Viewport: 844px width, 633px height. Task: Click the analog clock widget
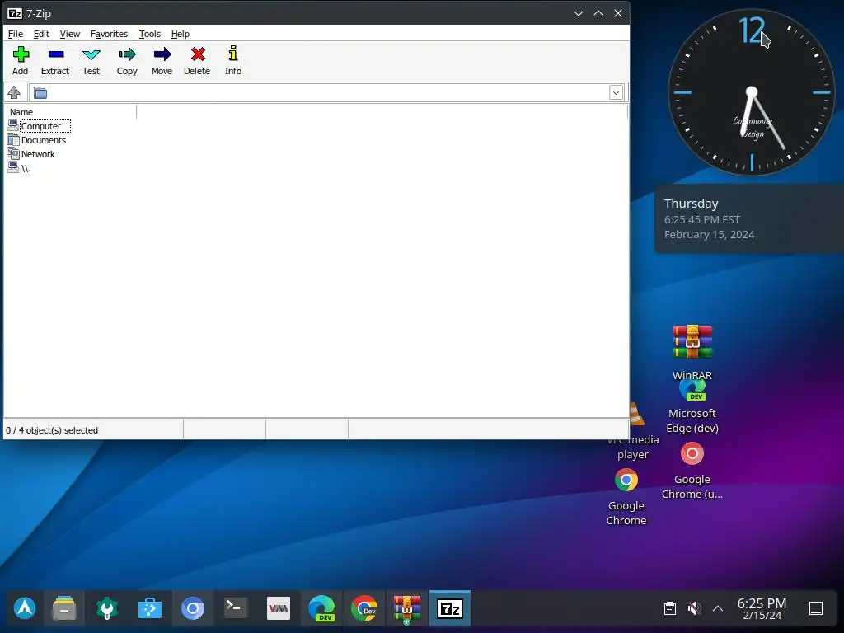752,92
